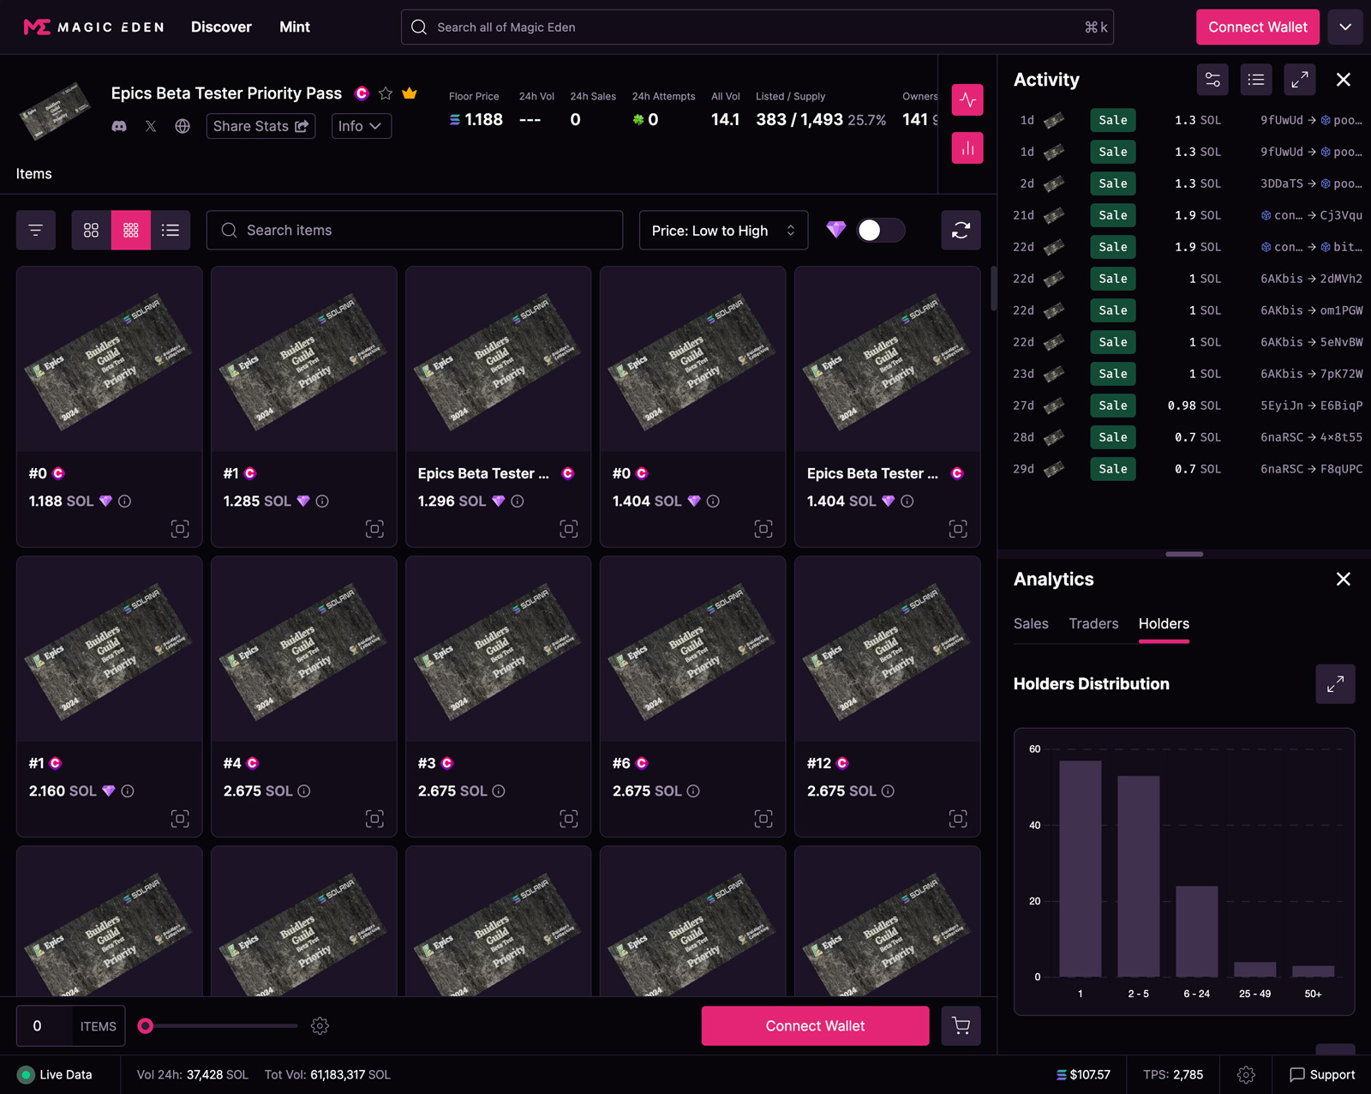Expand the Activity panel to fullscreen
Screen dimensions: 1371x1094
[1300, 80]
